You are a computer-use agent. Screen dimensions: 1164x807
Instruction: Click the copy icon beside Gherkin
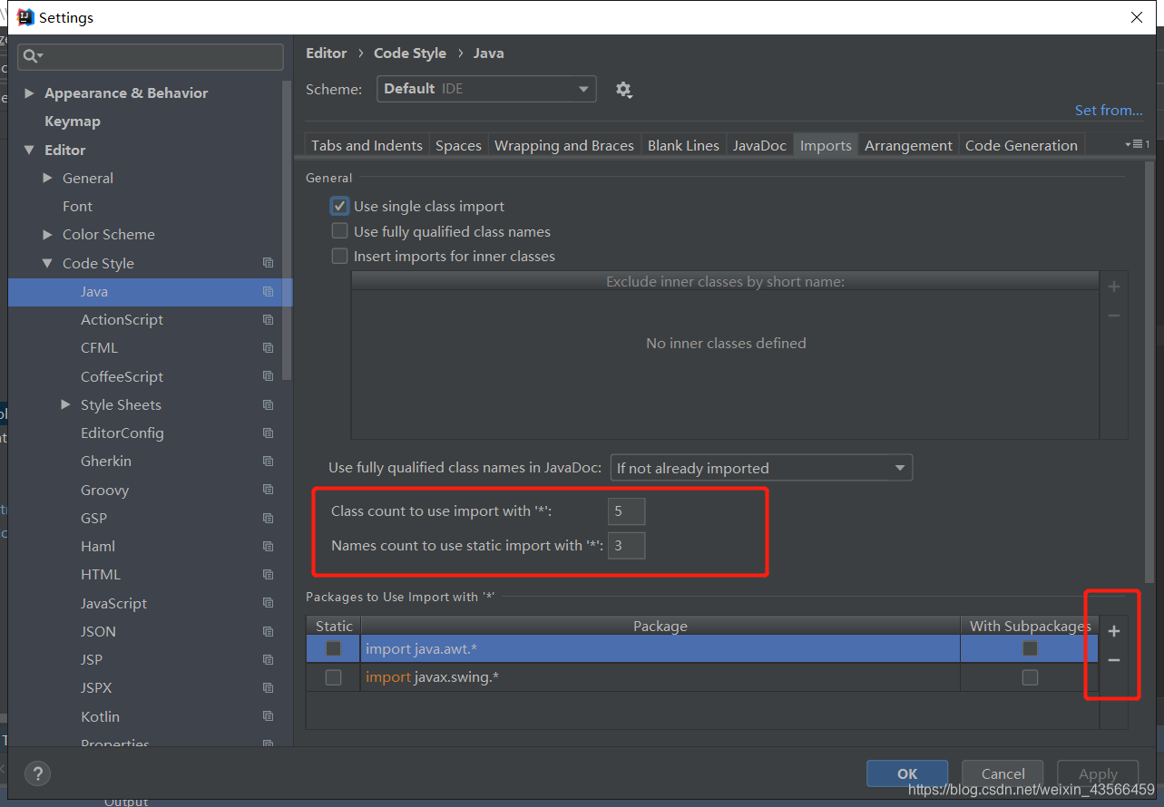268,461
